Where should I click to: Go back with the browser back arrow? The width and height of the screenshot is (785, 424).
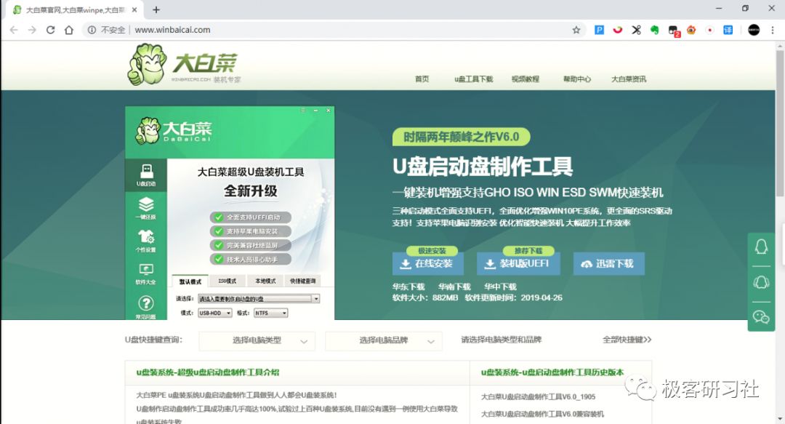pos(14,30)
